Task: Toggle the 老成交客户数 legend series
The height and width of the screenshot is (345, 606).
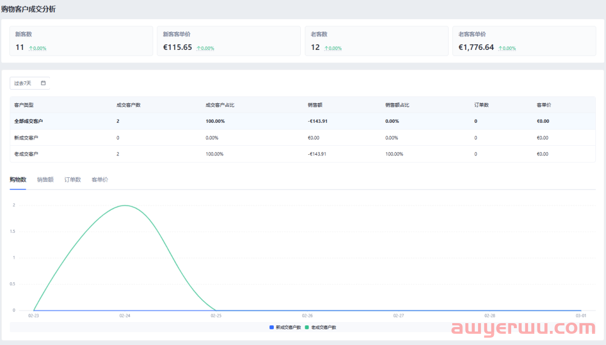Action: click(x=323, y=327)
